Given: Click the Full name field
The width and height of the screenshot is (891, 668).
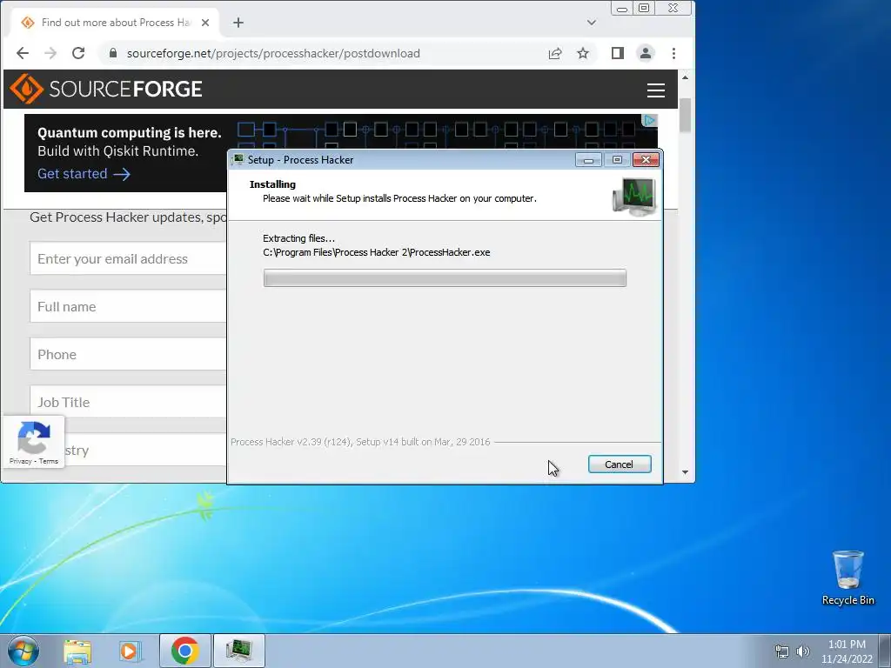Looking at the screenshot, I should (x=129, y=306).
